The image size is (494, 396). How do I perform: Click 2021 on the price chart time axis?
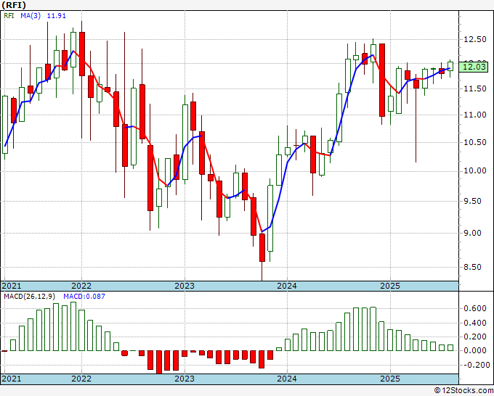tap(12, 286)
